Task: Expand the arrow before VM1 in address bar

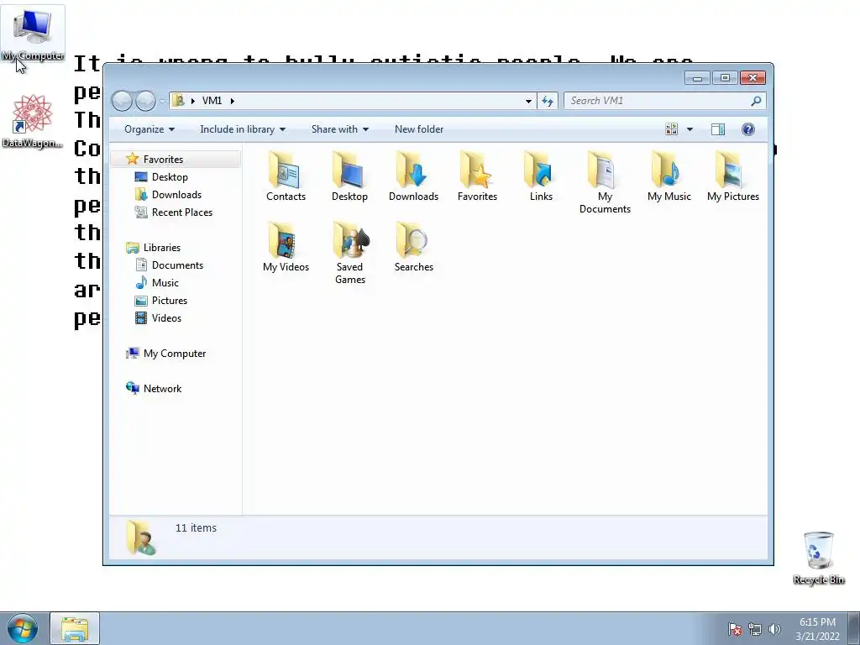Action: pyautogui.click(x=192, y=101)
